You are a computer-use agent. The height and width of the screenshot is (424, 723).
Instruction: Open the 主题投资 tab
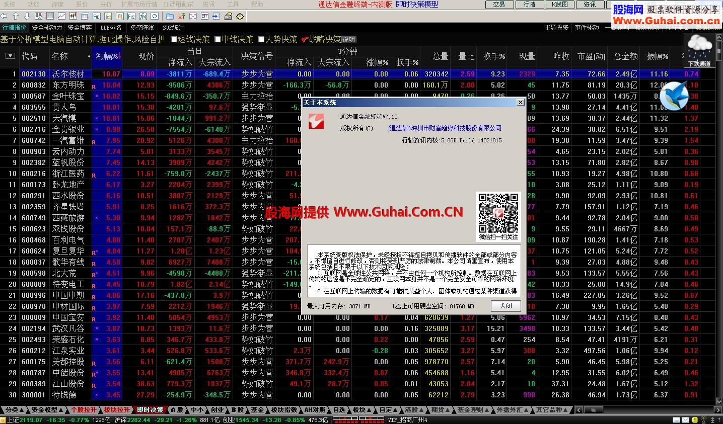[x=556, y=28]
